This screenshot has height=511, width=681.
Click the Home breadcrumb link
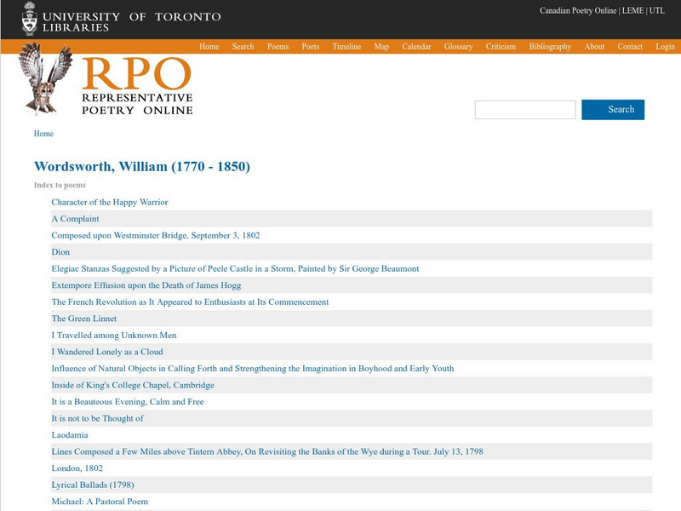43,134
